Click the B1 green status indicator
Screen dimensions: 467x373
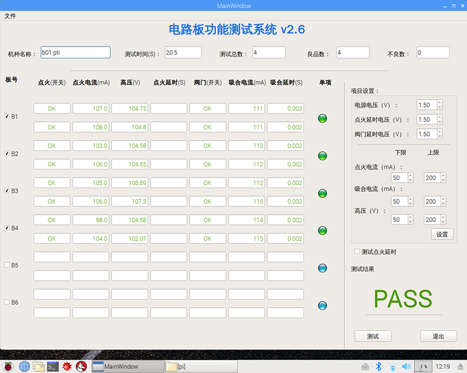322,119
